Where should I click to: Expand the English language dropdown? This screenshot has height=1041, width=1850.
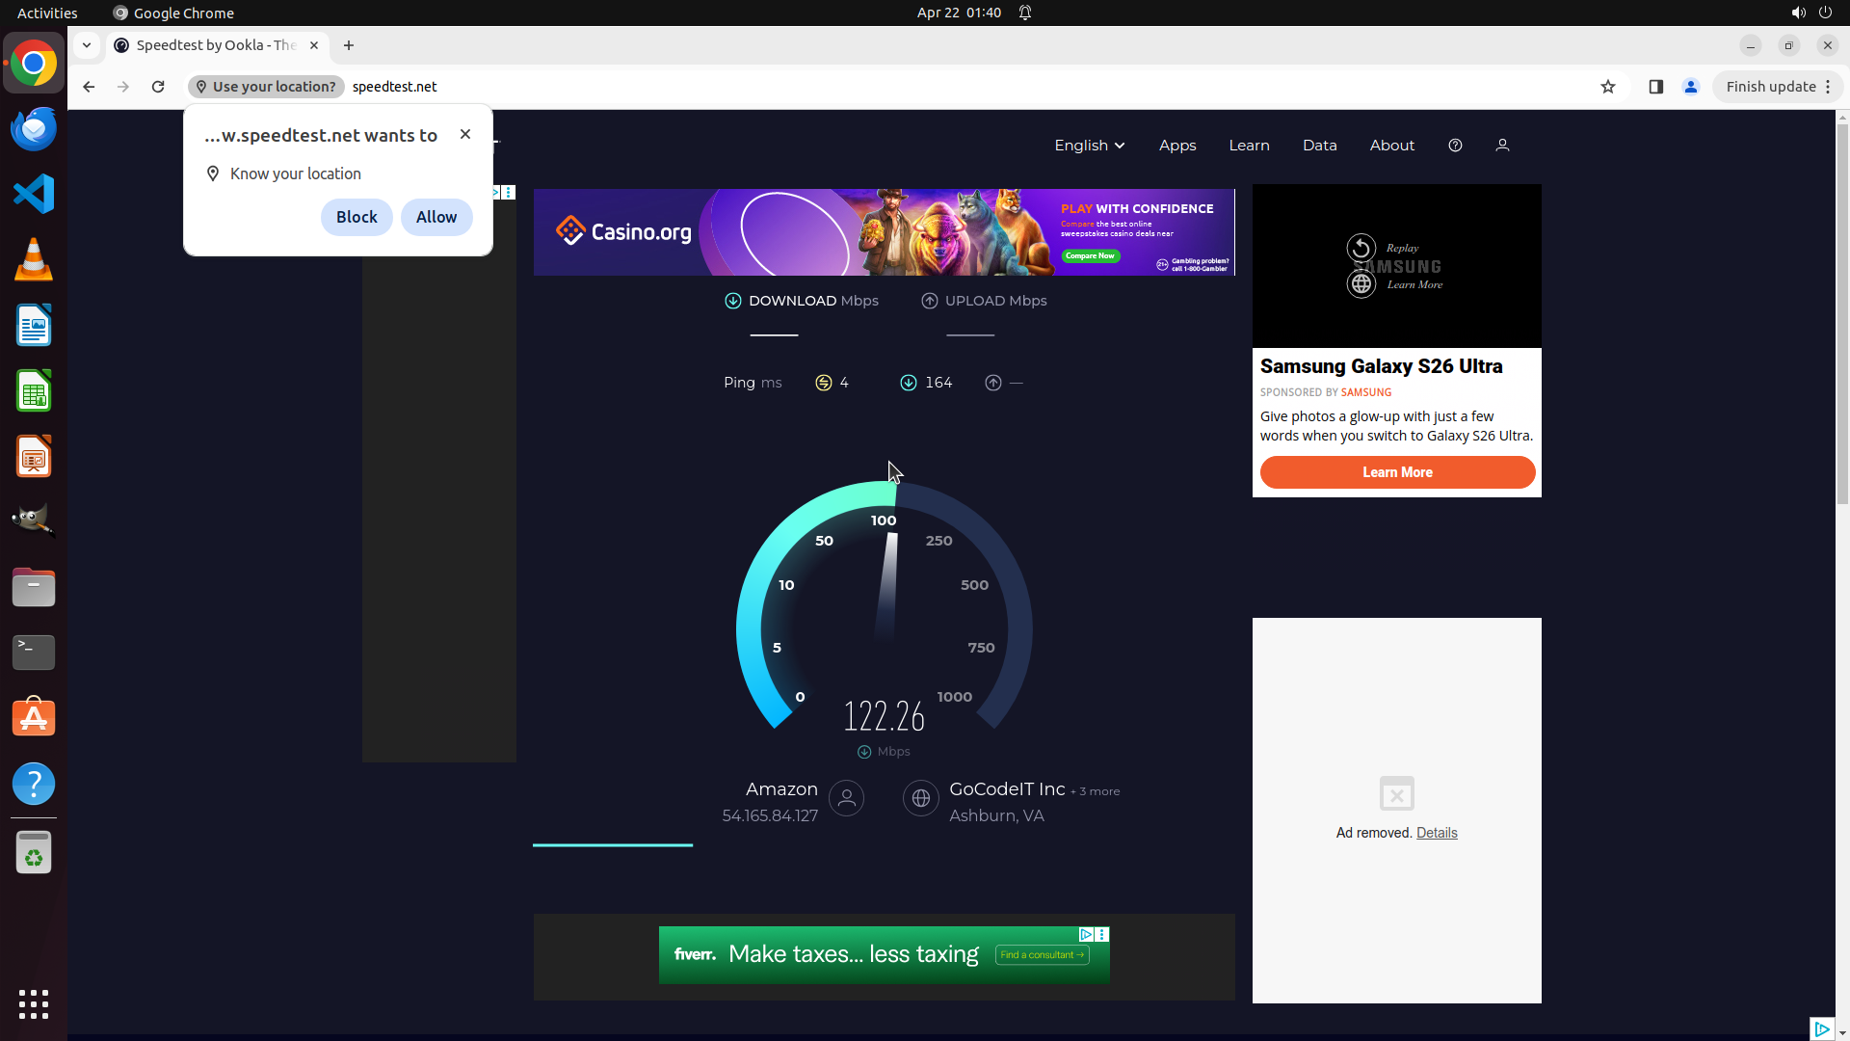pyautogui.click(x=1089, y=146)
